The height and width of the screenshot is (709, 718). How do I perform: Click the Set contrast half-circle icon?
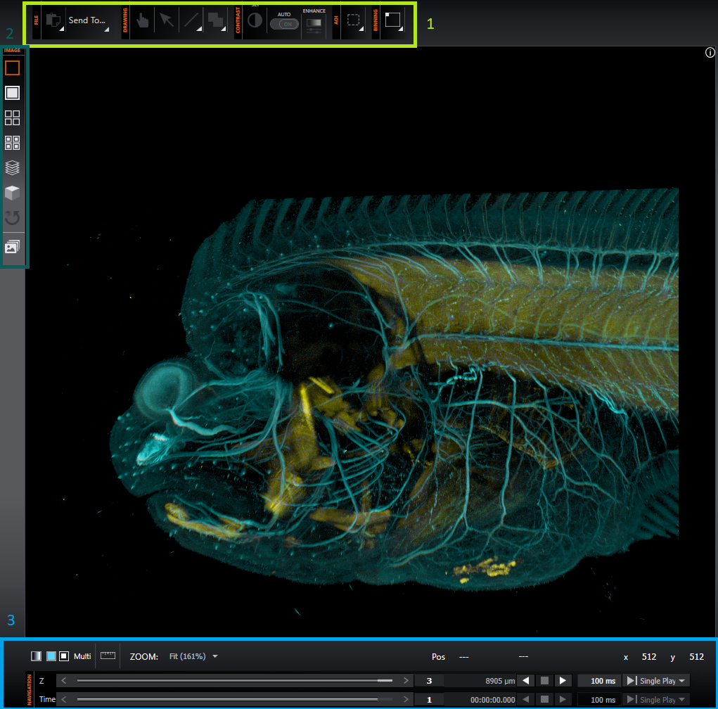tap(255, 21)
